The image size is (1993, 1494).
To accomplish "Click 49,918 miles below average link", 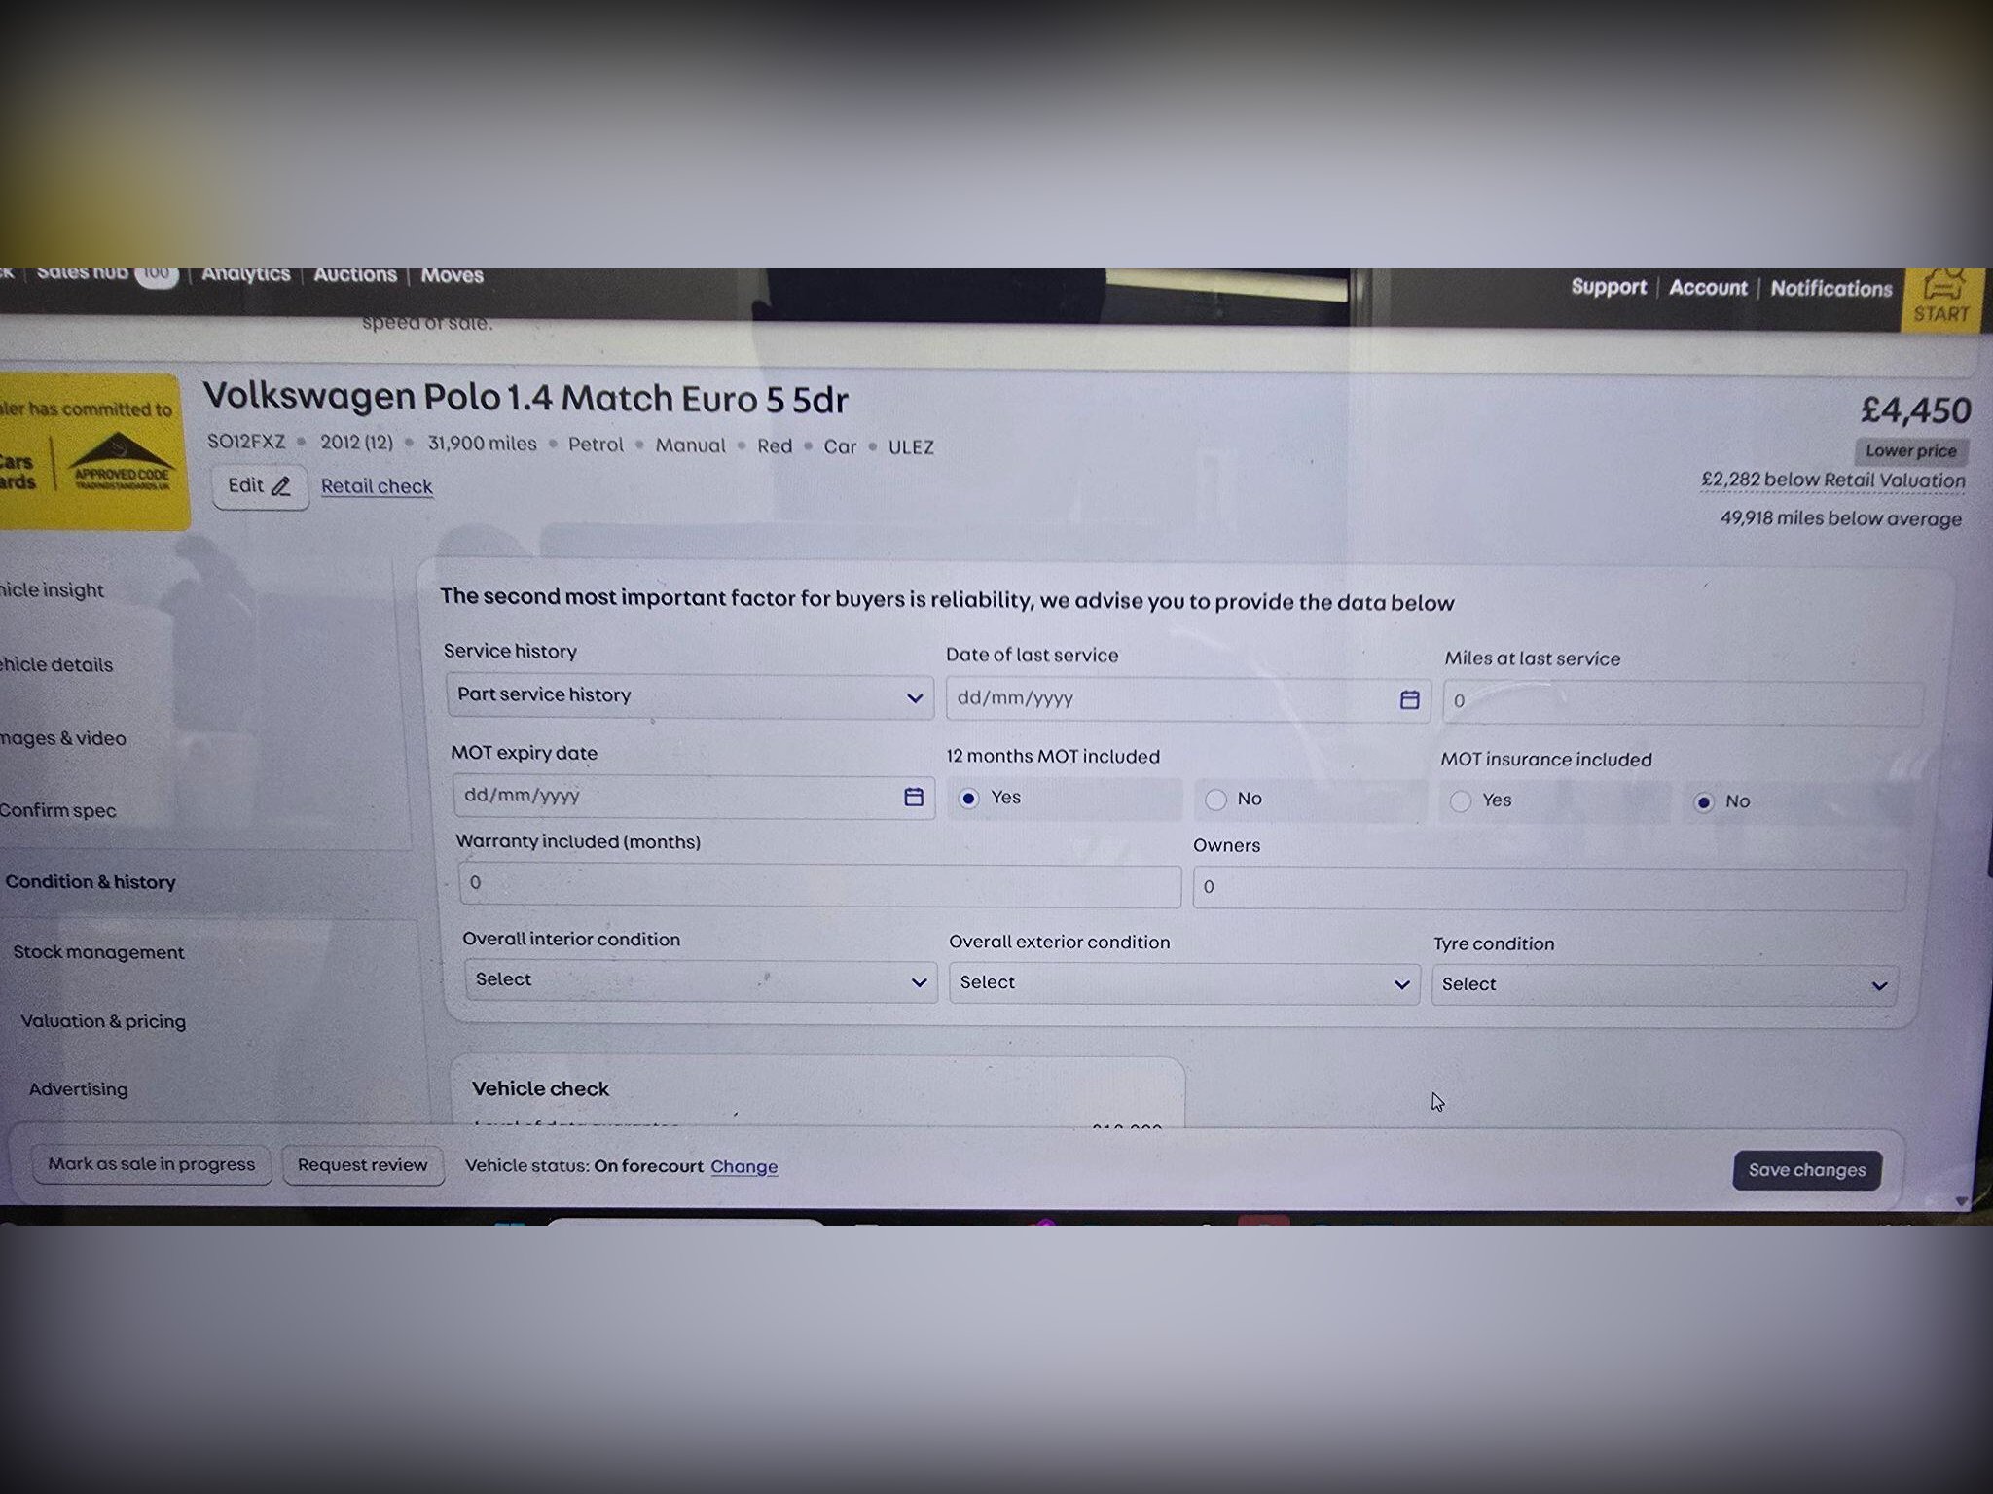I will coord(1841,518).
